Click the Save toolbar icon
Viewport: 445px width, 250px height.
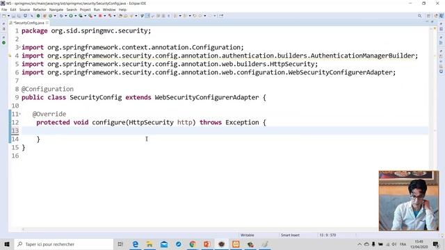13,16
